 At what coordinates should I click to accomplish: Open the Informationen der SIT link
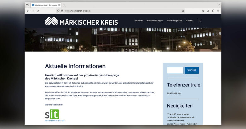pos(55,121)
